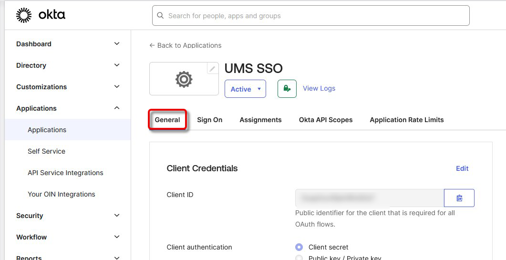This screenshot has width=506, height=260.
Task: Click the Okta logo icon
Action: [23, 15]
